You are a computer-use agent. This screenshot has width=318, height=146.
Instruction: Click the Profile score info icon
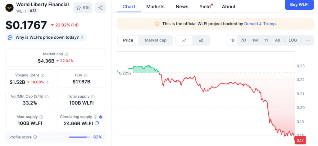tap(35, 137)
